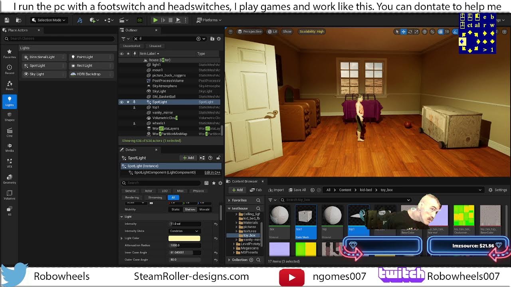Select the Geometry category icon
The height and width of the screenshot is (287, 511).
10,179
